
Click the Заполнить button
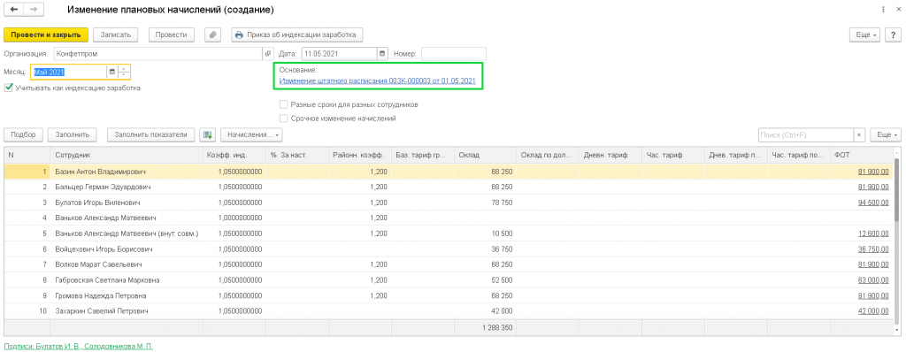73,134
